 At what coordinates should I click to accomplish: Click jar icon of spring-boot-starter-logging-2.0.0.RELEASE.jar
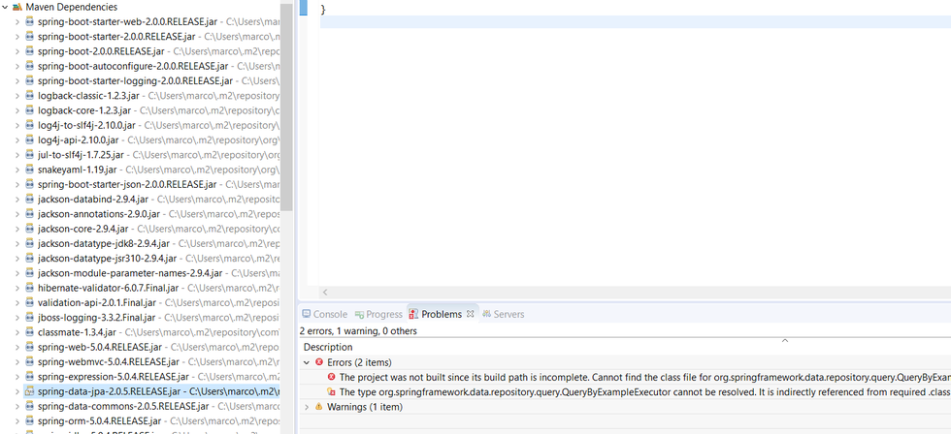[x=30, y=81]
